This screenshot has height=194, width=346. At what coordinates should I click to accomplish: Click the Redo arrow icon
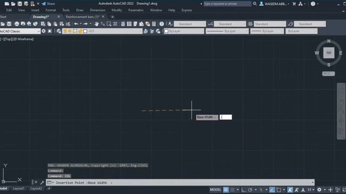click(x=85, y=24)
